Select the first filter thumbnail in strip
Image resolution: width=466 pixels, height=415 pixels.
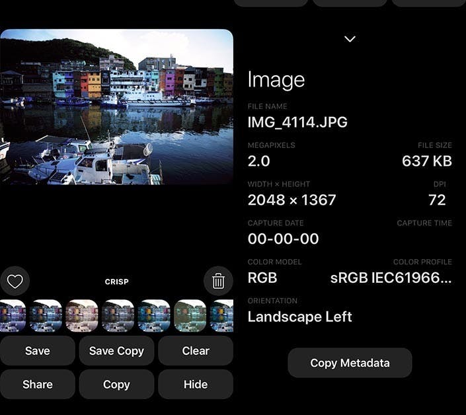click(13, 315)
